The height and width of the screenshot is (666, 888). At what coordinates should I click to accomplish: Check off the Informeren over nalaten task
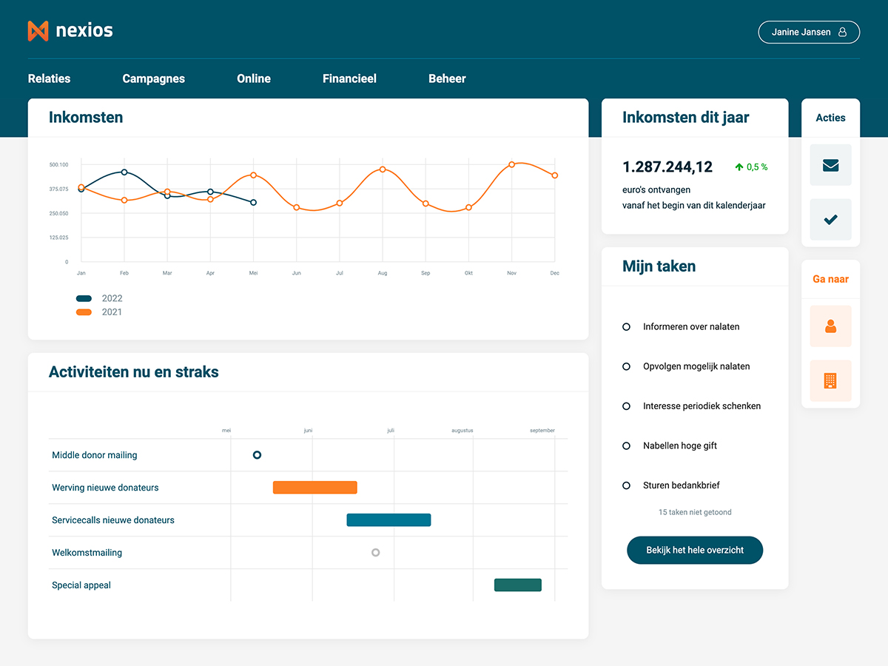coord(626,327)
